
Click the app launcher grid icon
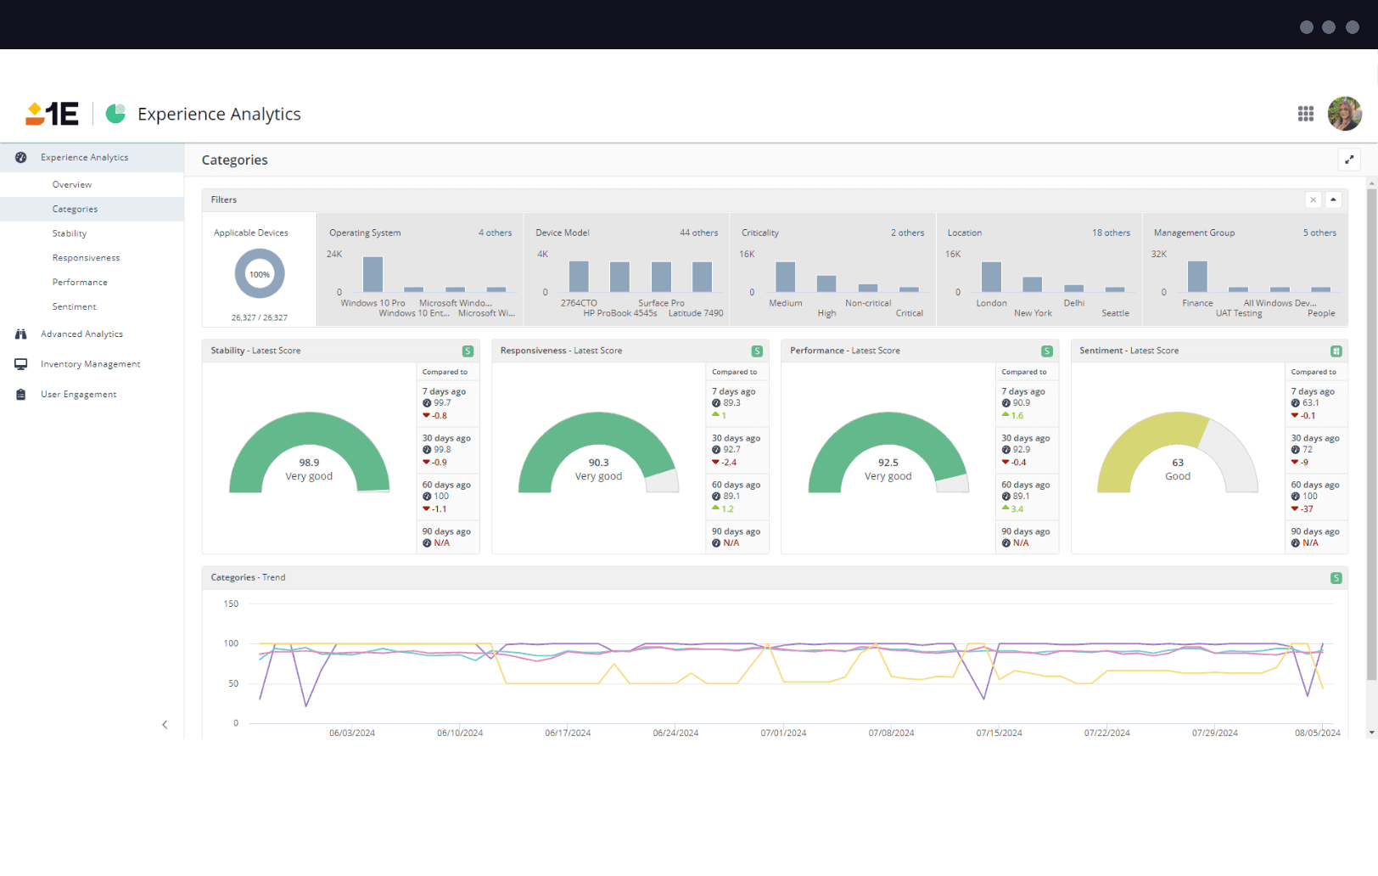click(x=1306, y=113)
